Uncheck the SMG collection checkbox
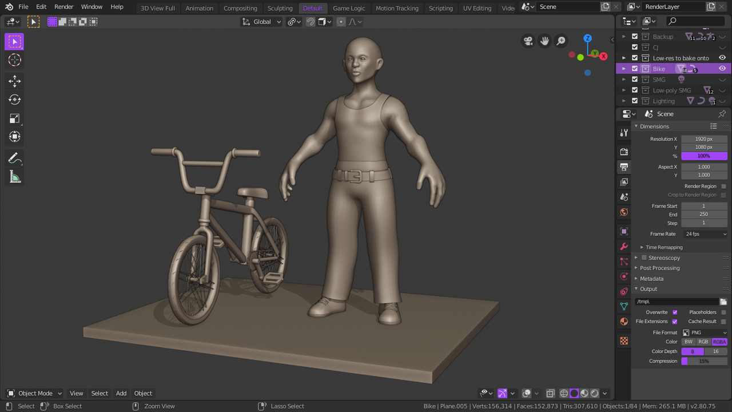 [635, 80]
